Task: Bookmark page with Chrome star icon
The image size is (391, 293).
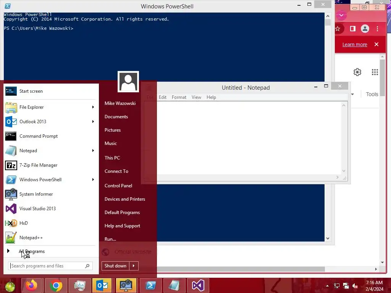Action: click(338, 29)
